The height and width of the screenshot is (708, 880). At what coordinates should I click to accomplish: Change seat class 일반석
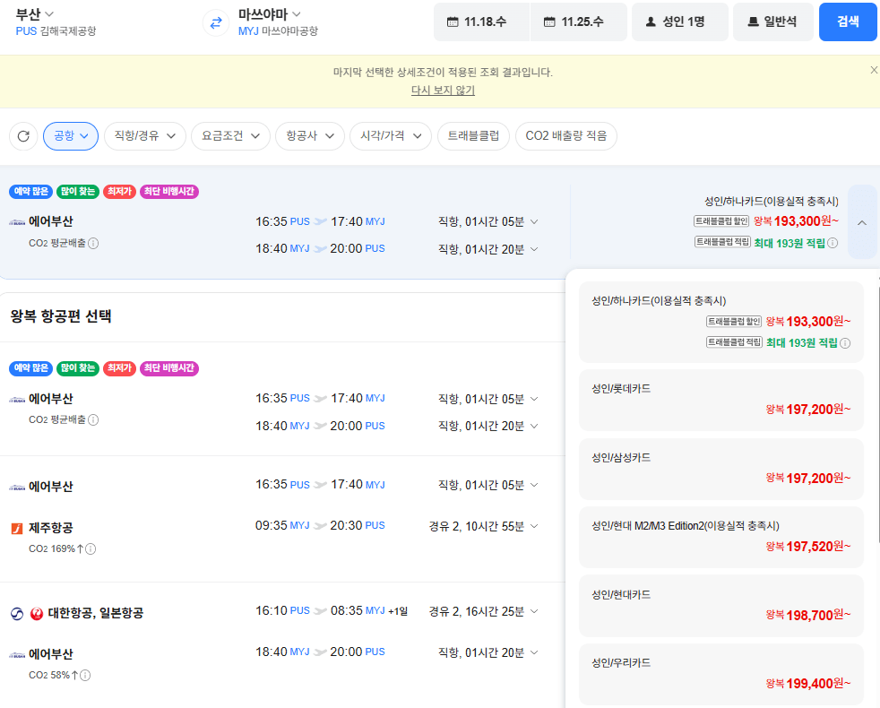tap(772, 22)
